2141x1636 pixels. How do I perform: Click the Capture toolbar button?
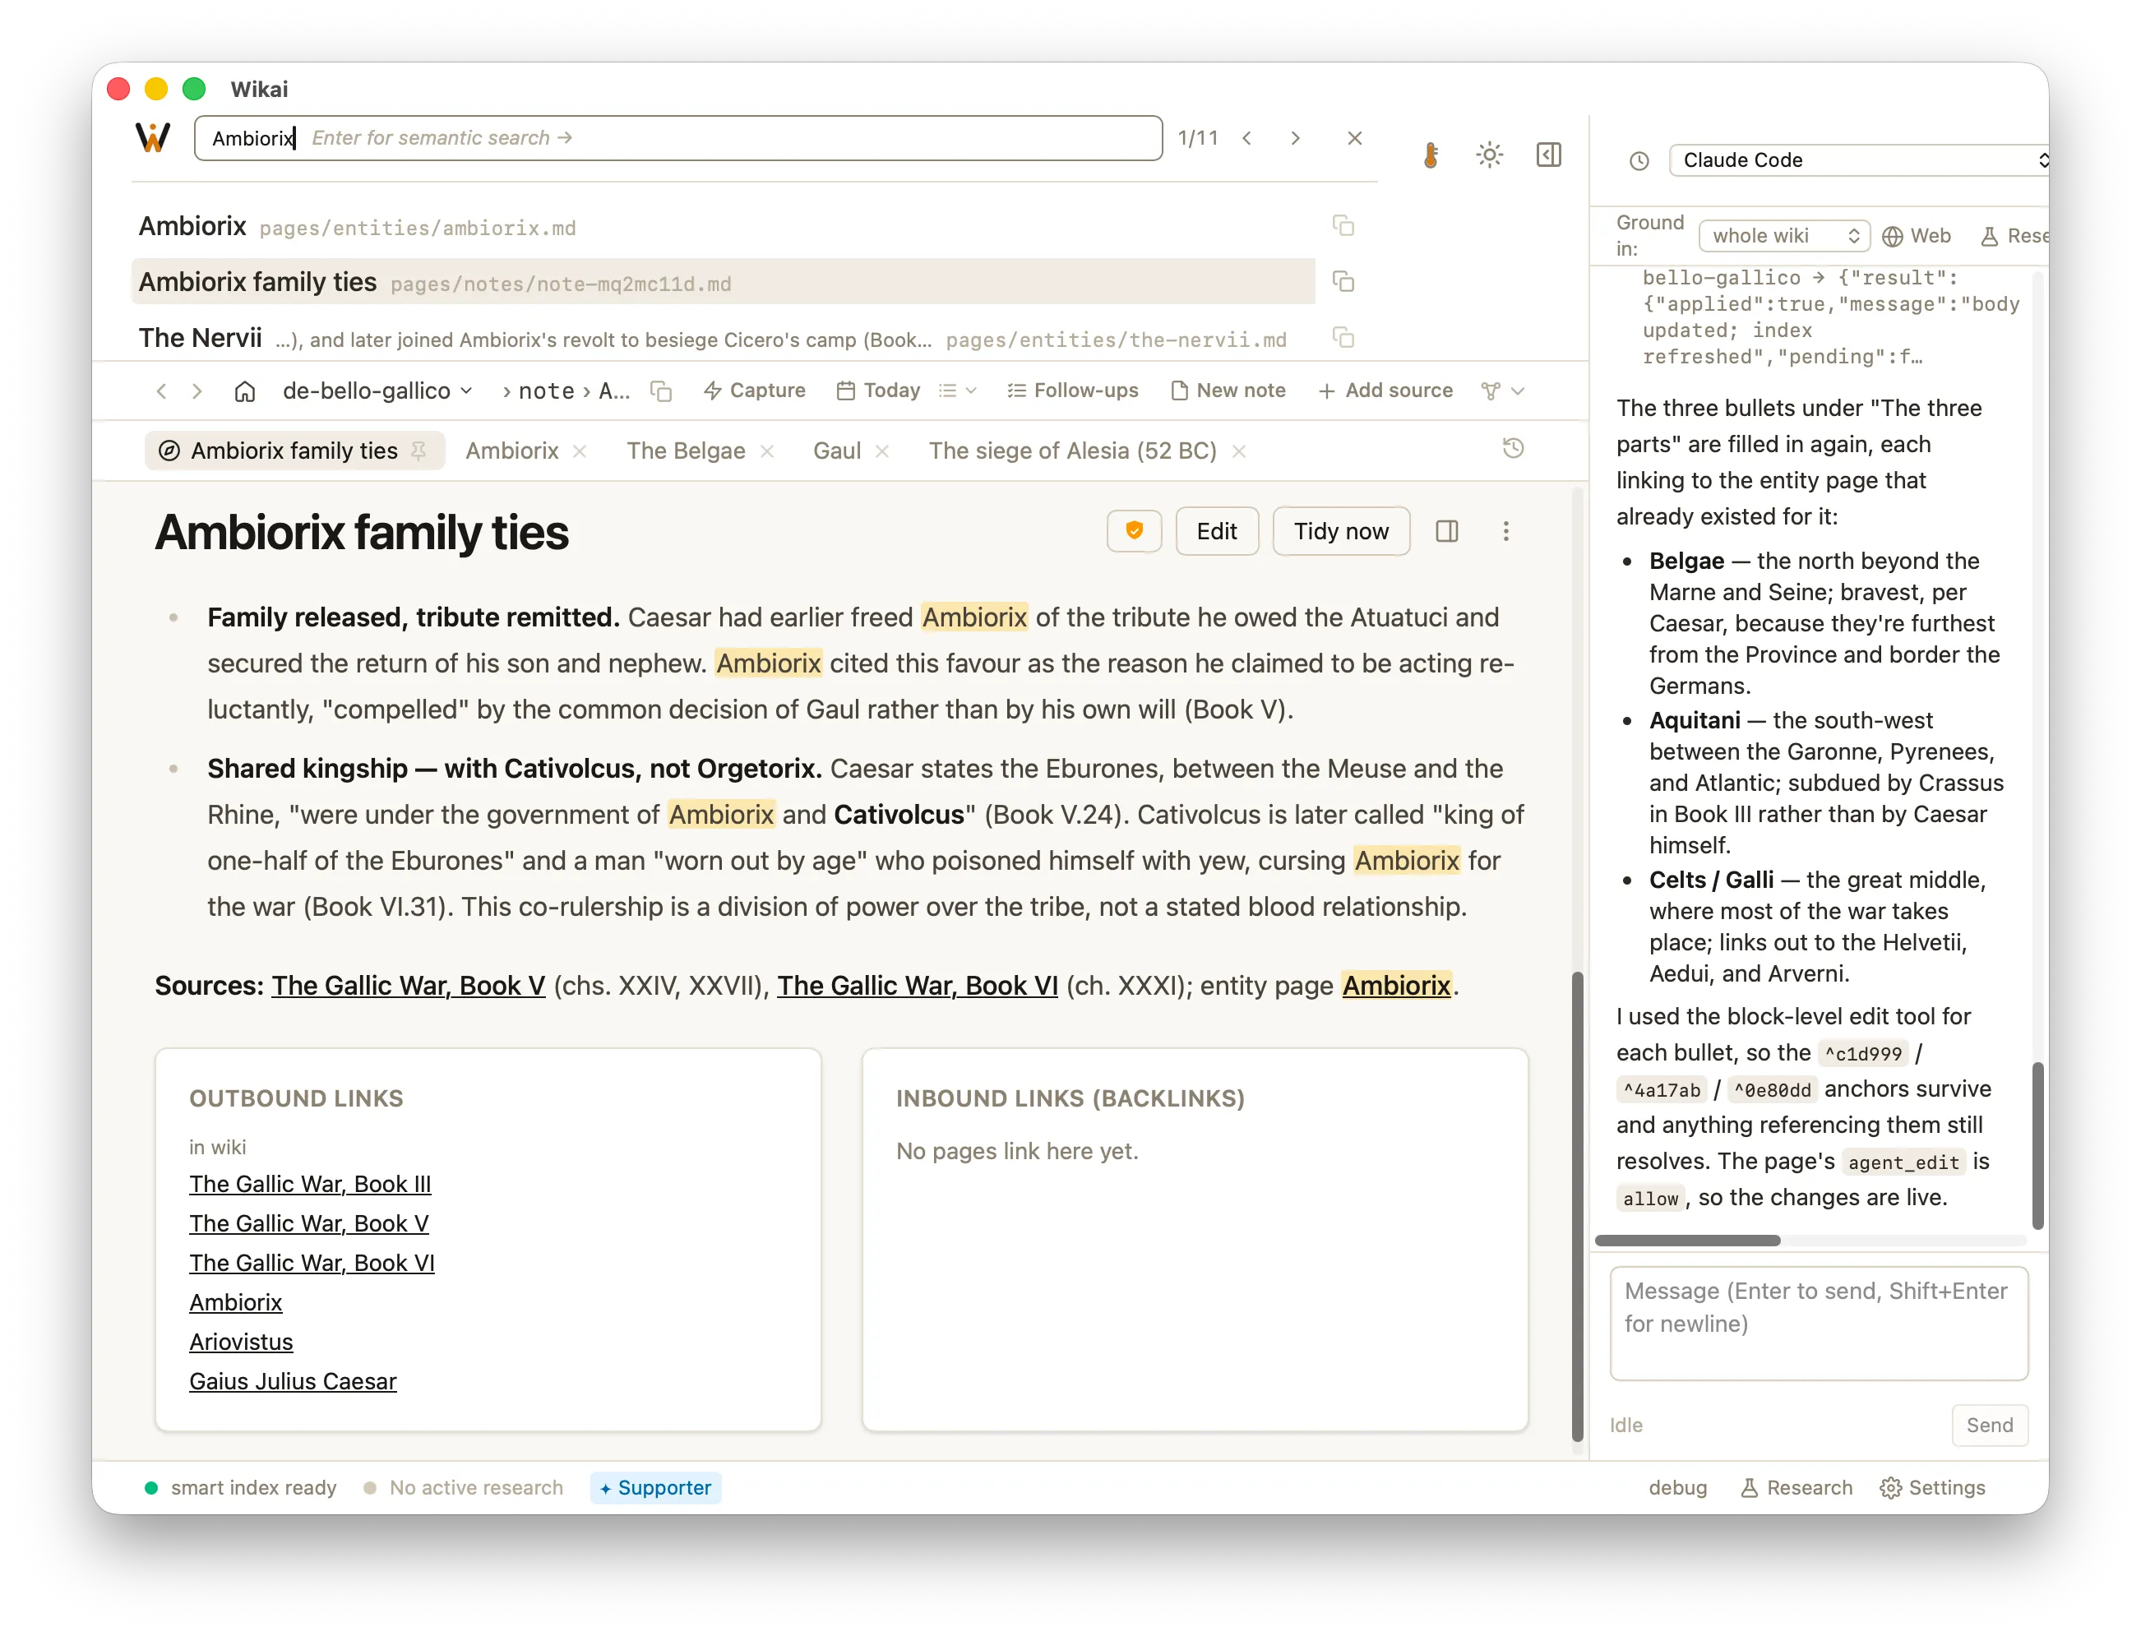tap(755, 391)
